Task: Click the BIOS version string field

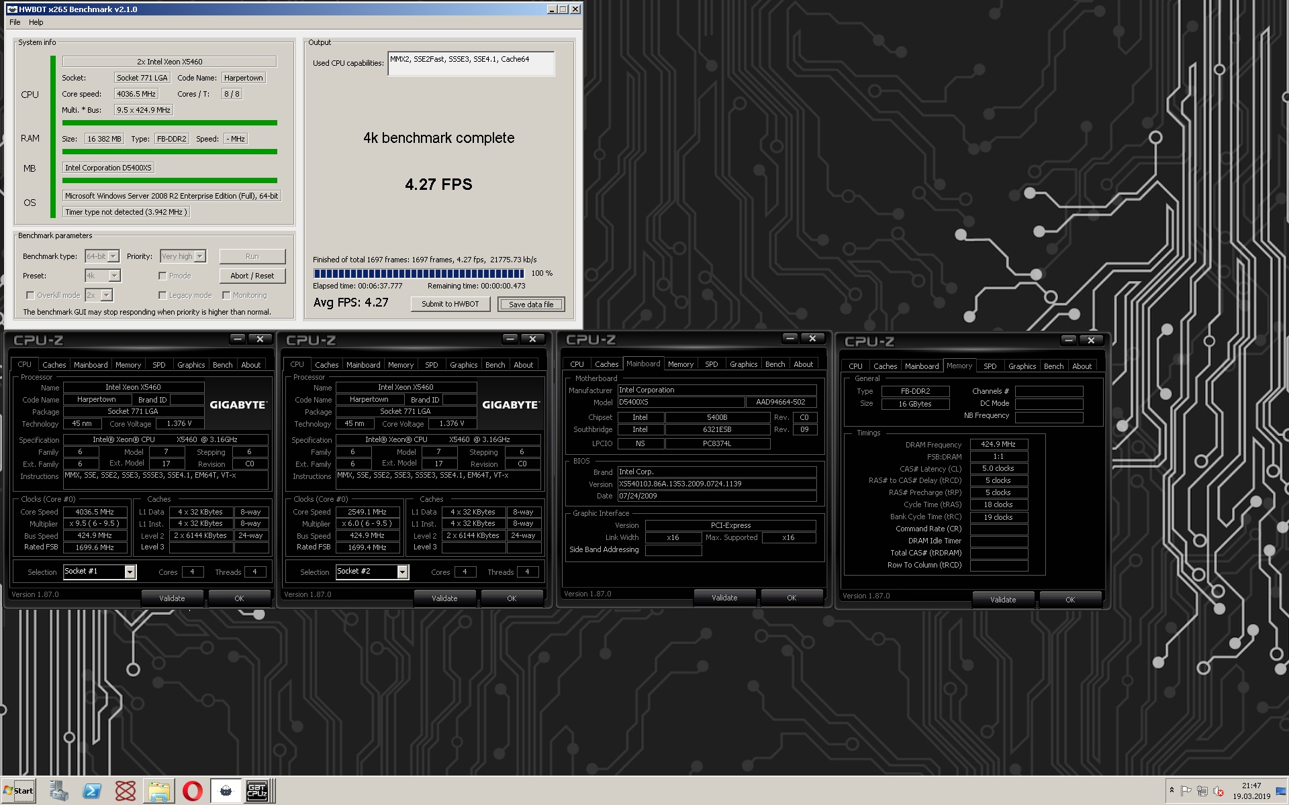Action: [x=717, y=484]
